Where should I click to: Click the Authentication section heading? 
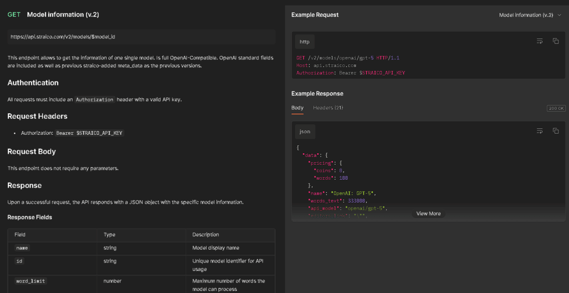pyautogui.click(x=33, y=83)
